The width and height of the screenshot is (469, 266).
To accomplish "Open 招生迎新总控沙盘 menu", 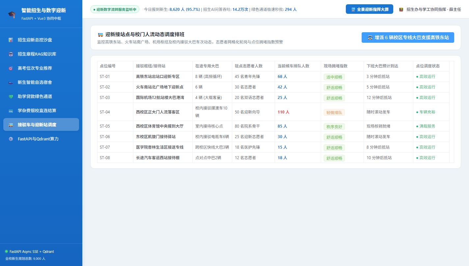I will pyautogui.click(x=41, y=40).
